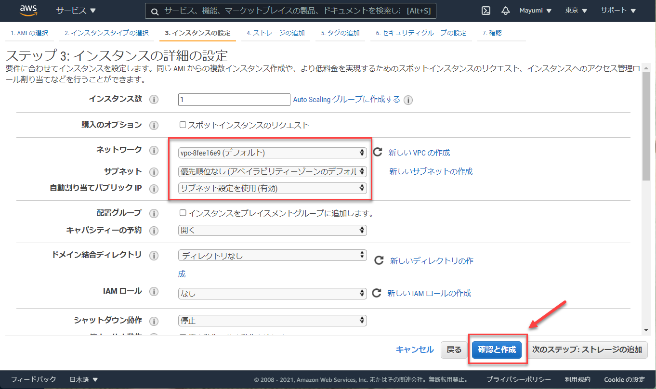
Task: Expand the サービス menu
Action: 76,11
